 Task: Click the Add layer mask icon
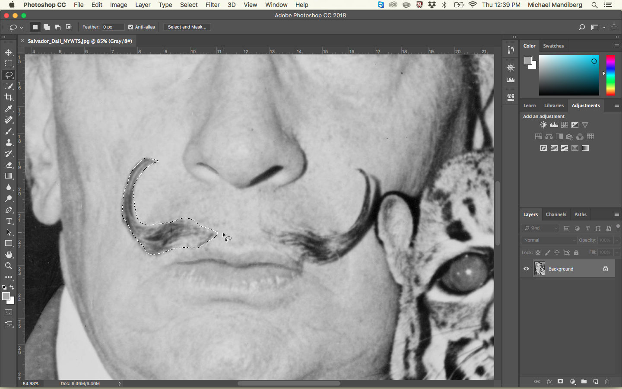[560, 382]
